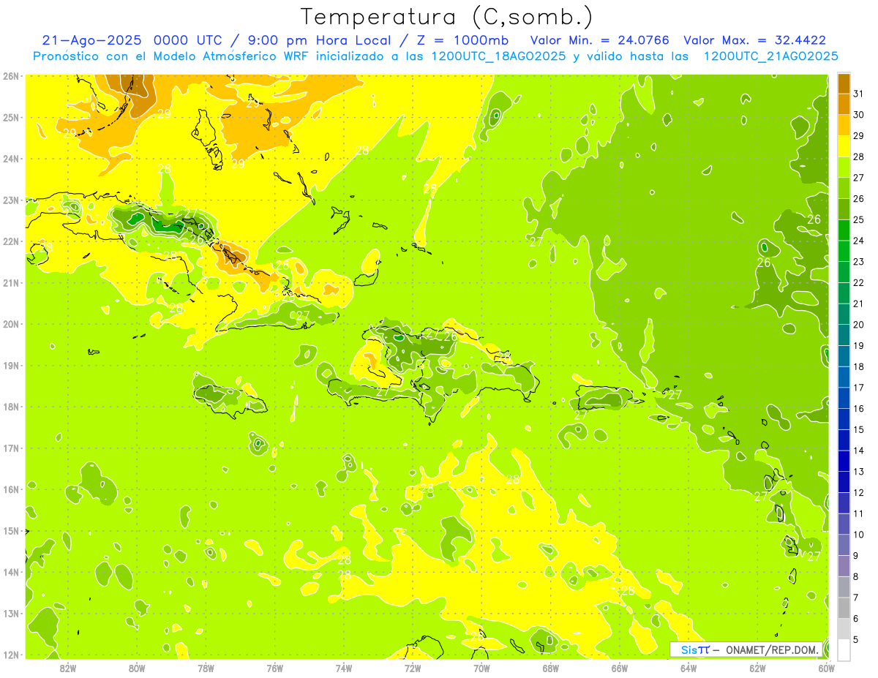
Task: Click the 12N latitude axis label
Action: click(11, 655)
